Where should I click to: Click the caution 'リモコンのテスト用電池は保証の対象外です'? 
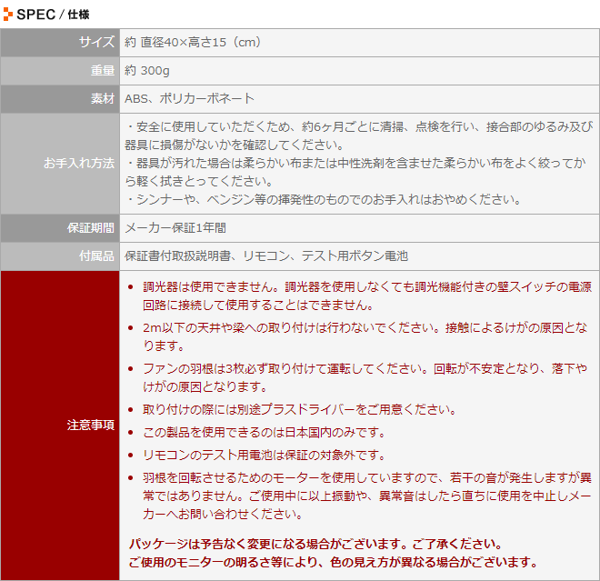(264, 456)
